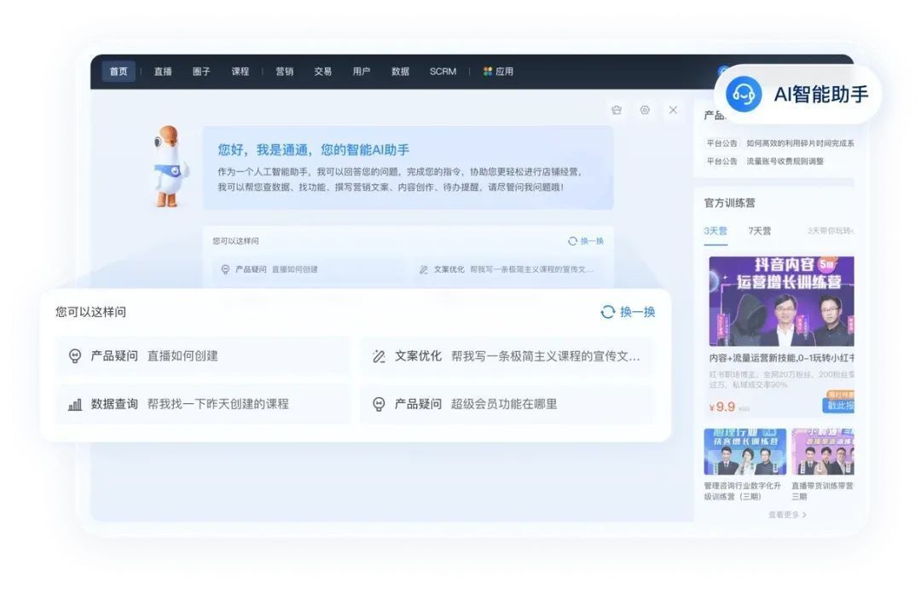Open notice 流量账号收费规则调整
Image resolution: width=921 pixels, height=589 pixels.
click(785, 161)
